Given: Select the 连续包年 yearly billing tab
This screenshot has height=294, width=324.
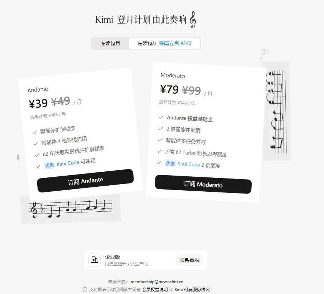Looking at the screenshot, I should [164, 43].
